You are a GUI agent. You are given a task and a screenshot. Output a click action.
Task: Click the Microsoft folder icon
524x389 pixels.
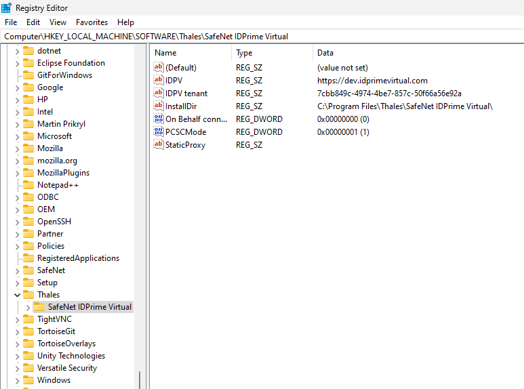(x=28, y=136)
